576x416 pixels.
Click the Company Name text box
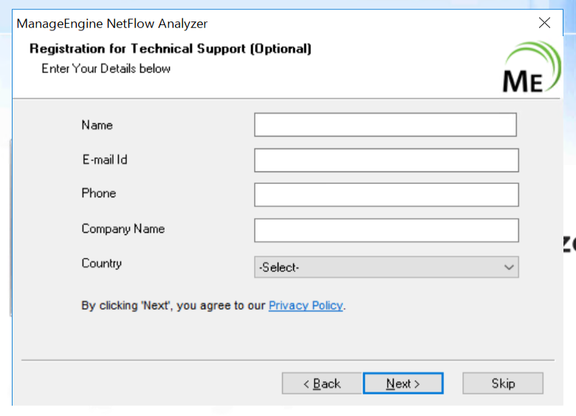tap(385, 231)
